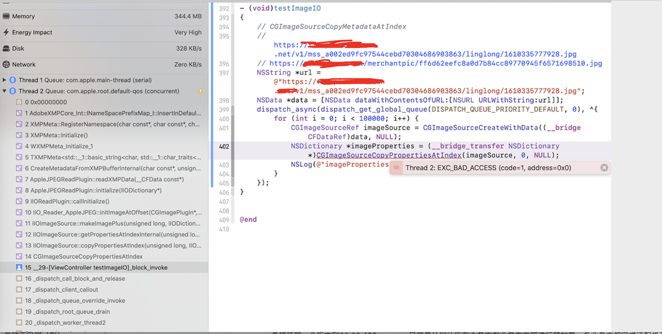Click the underlined CGImageSourceCopyPropertiesAtIndex call in code

click(x=389, y=155)
